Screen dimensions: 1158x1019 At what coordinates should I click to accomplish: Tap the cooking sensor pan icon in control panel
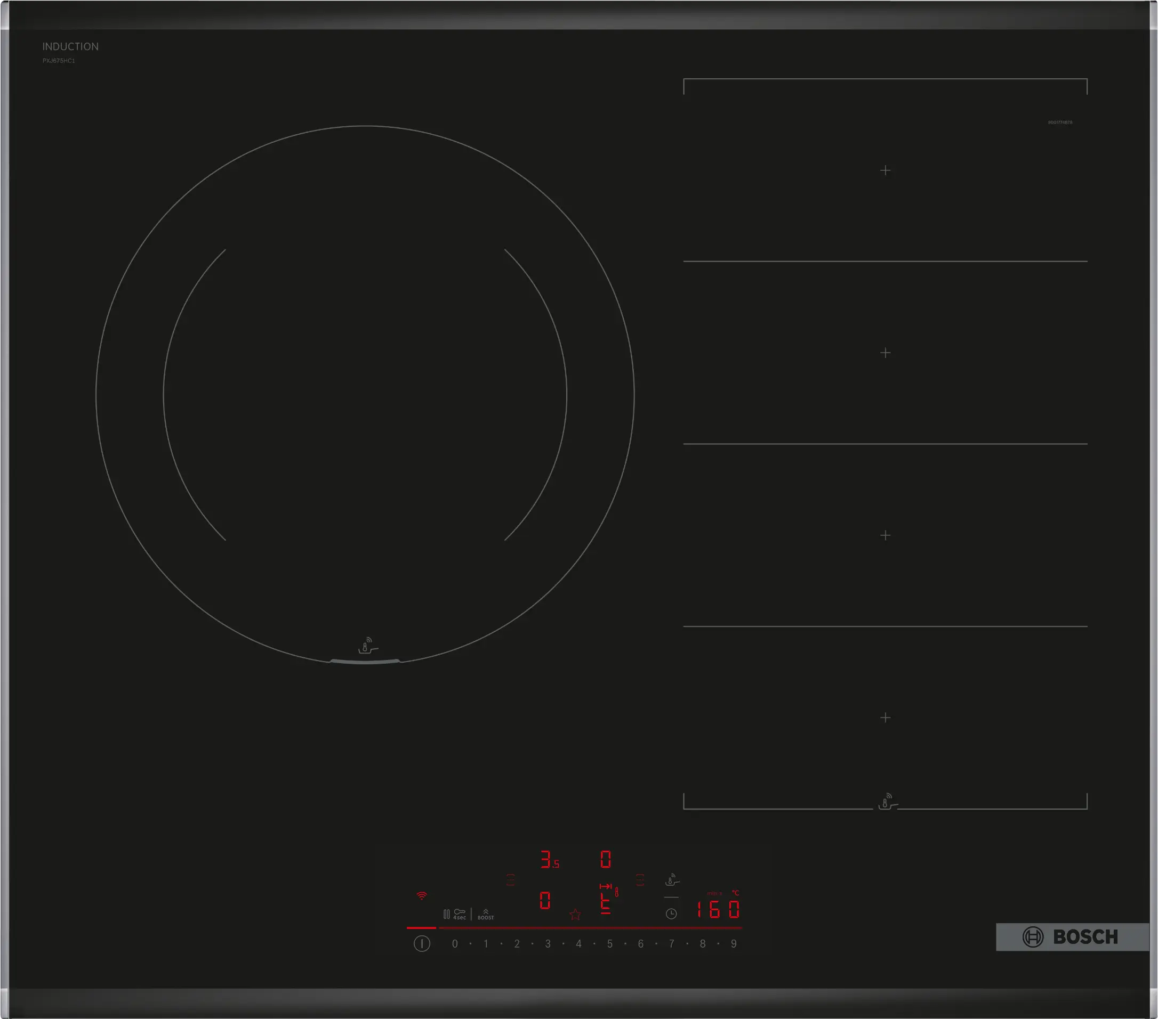(x=672, y=880)
